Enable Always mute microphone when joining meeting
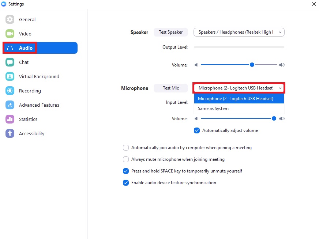This screenshot has width=319, height=239. point(126,159)
